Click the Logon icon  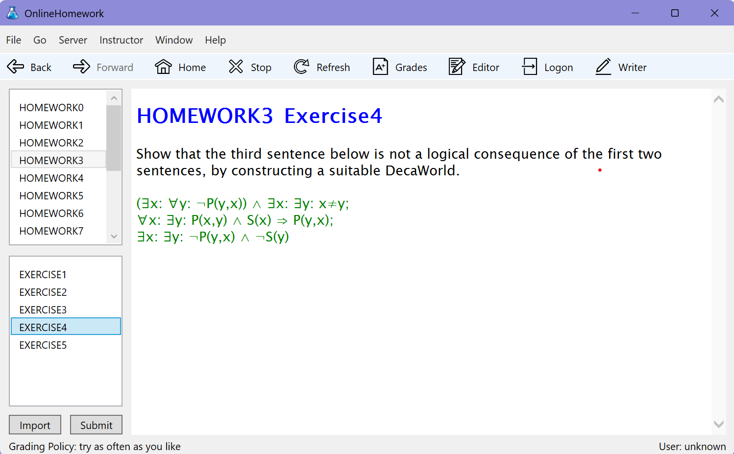[x=529, y=67]
